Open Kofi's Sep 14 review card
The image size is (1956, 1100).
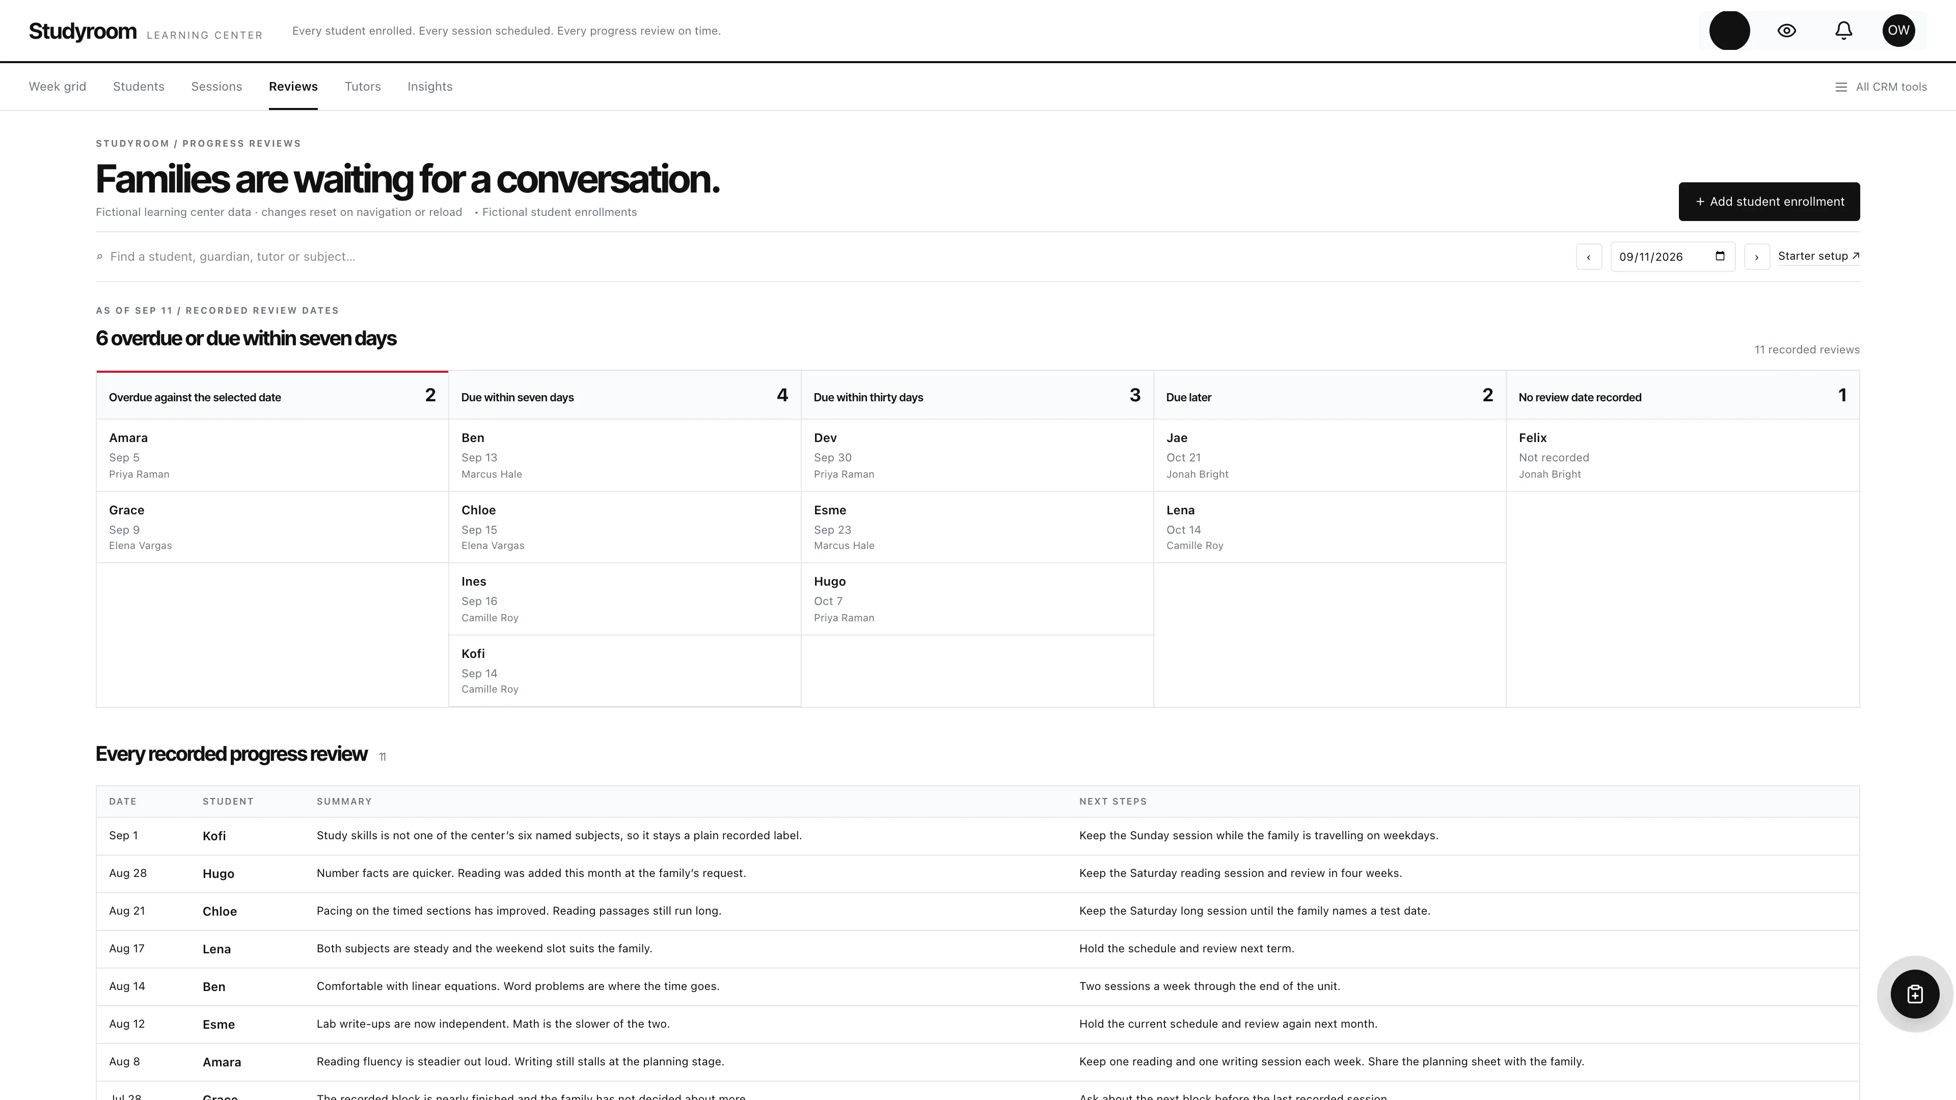point(624,671)
